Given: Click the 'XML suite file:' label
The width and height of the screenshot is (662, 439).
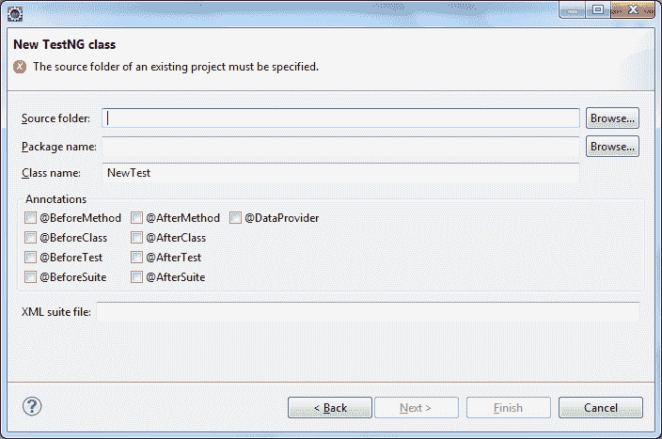Looking at the screenshot, I should click(56, 312).
